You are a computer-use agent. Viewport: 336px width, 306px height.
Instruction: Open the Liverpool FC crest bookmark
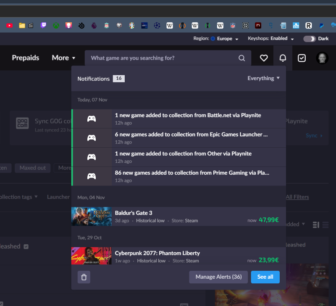107,26
